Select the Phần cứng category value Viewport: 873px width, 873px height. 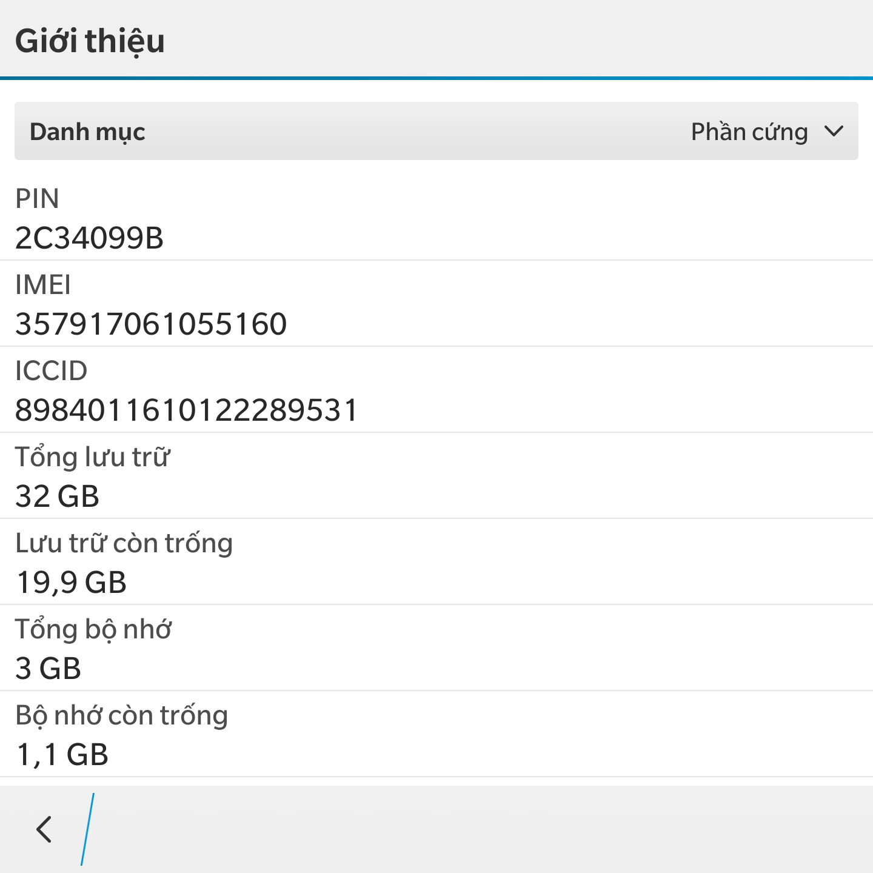[x=749, y=132]
